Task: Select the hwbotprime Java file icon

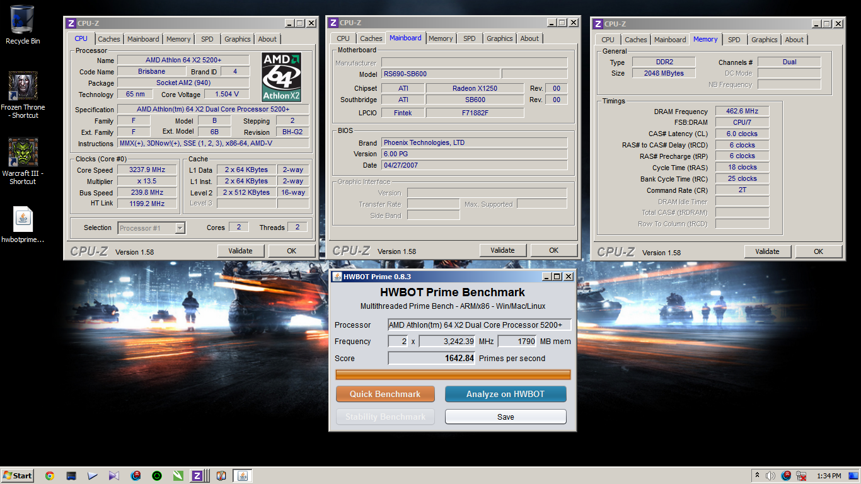Action: coord(23,219)
